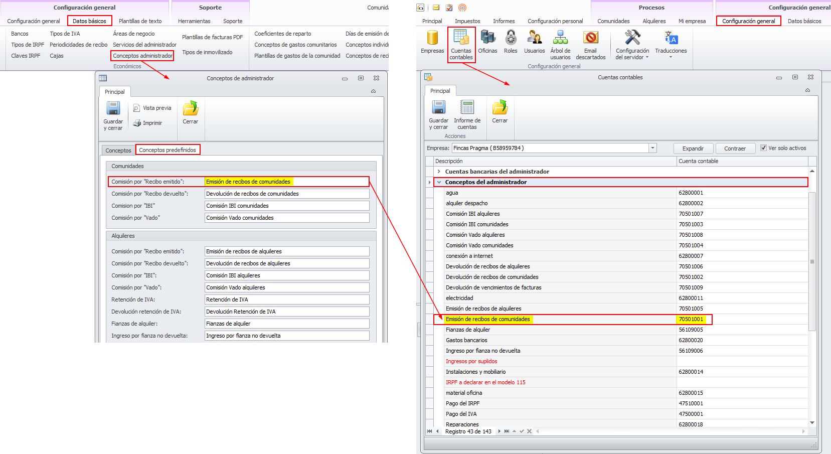
Task: Click the Cuenta contable column header
Action: [x=742, y=161]
